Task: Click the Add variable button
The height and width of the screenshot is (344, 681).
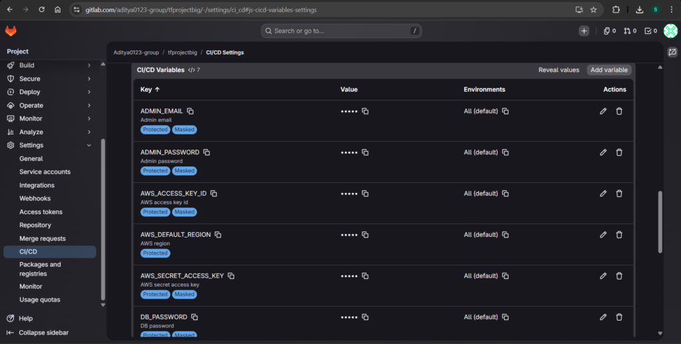Action: coord(609,70)
